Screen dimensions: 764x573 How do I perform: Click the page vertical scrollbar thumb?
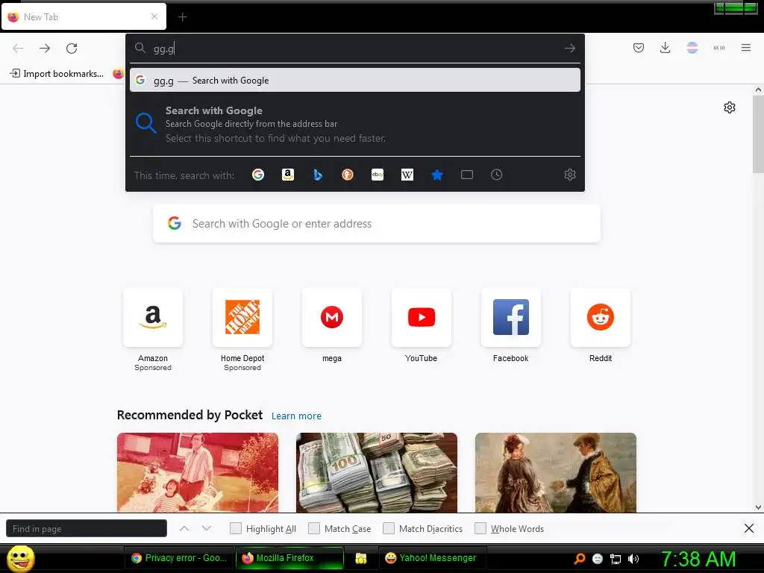pos(758,134)
